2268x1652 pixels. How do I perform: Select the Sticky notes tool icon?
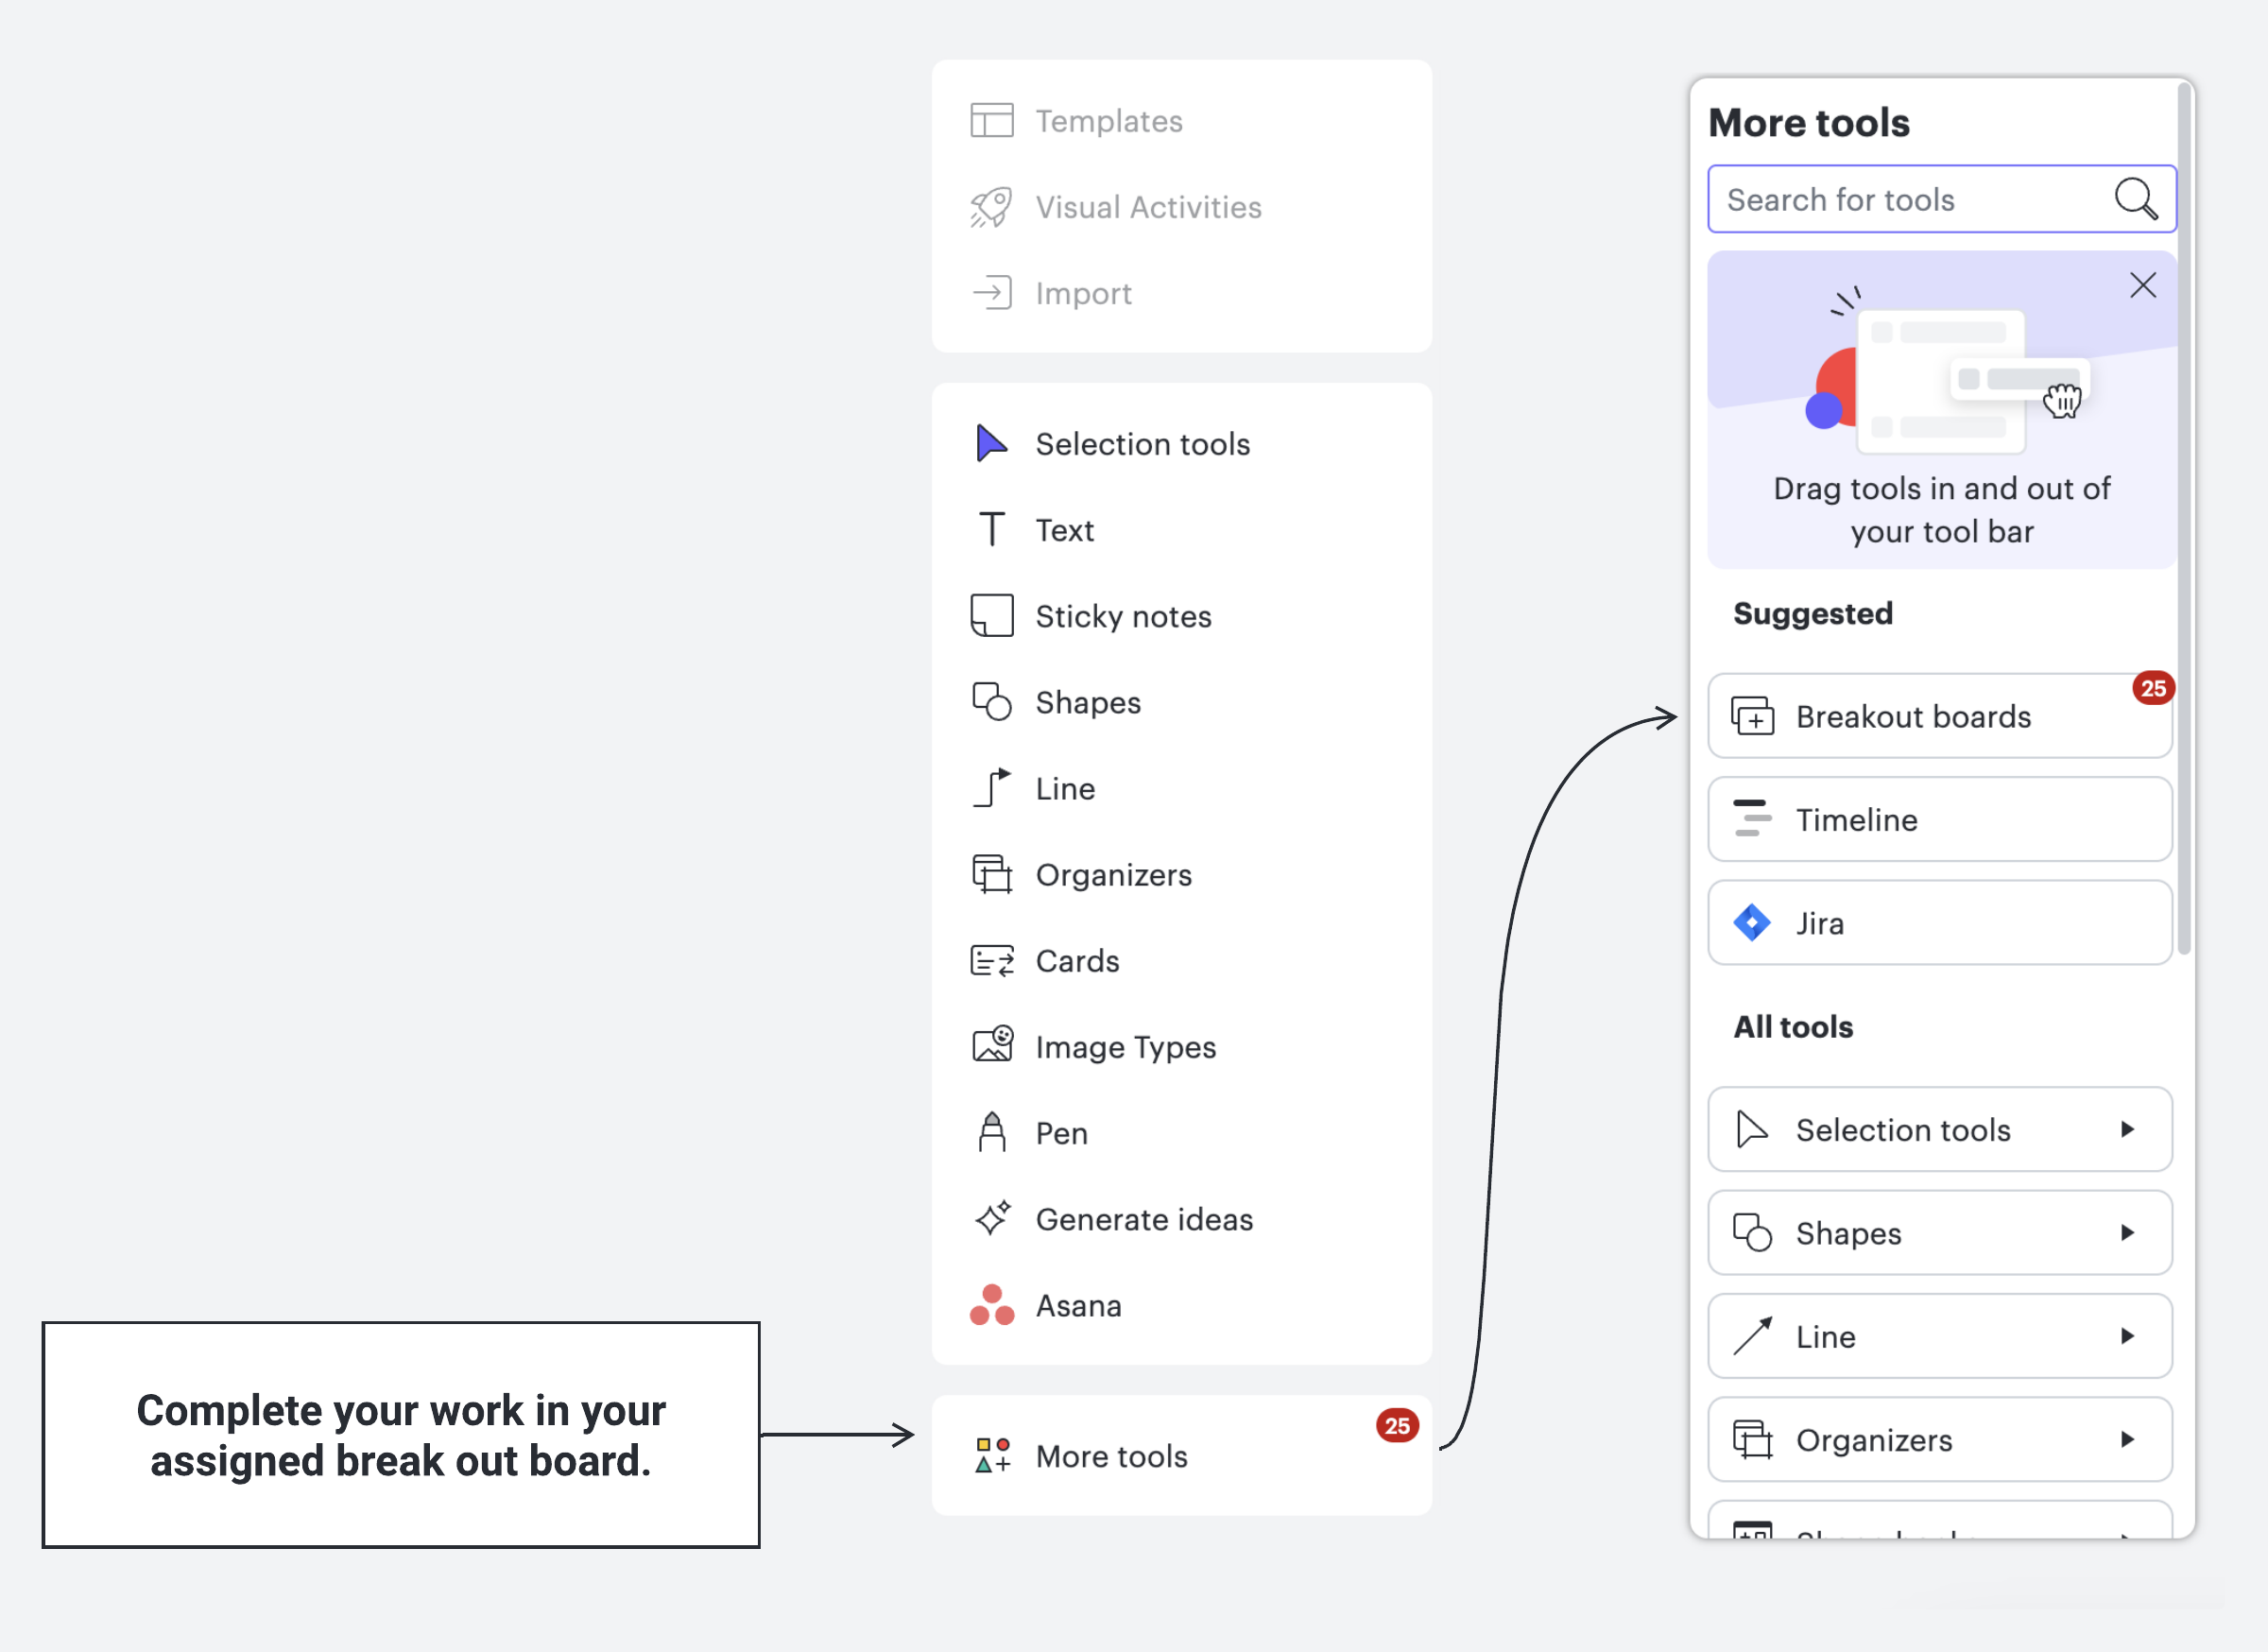pos(991,616)
